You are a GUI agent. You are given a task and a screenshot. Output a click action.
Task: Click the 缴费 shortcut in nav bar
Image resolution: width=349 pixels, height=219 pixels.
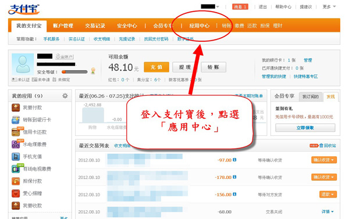[239, 26]
